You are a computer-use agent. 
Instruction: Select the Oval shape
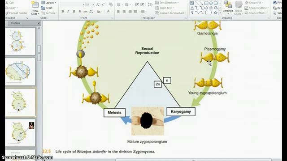click(211, 3)
